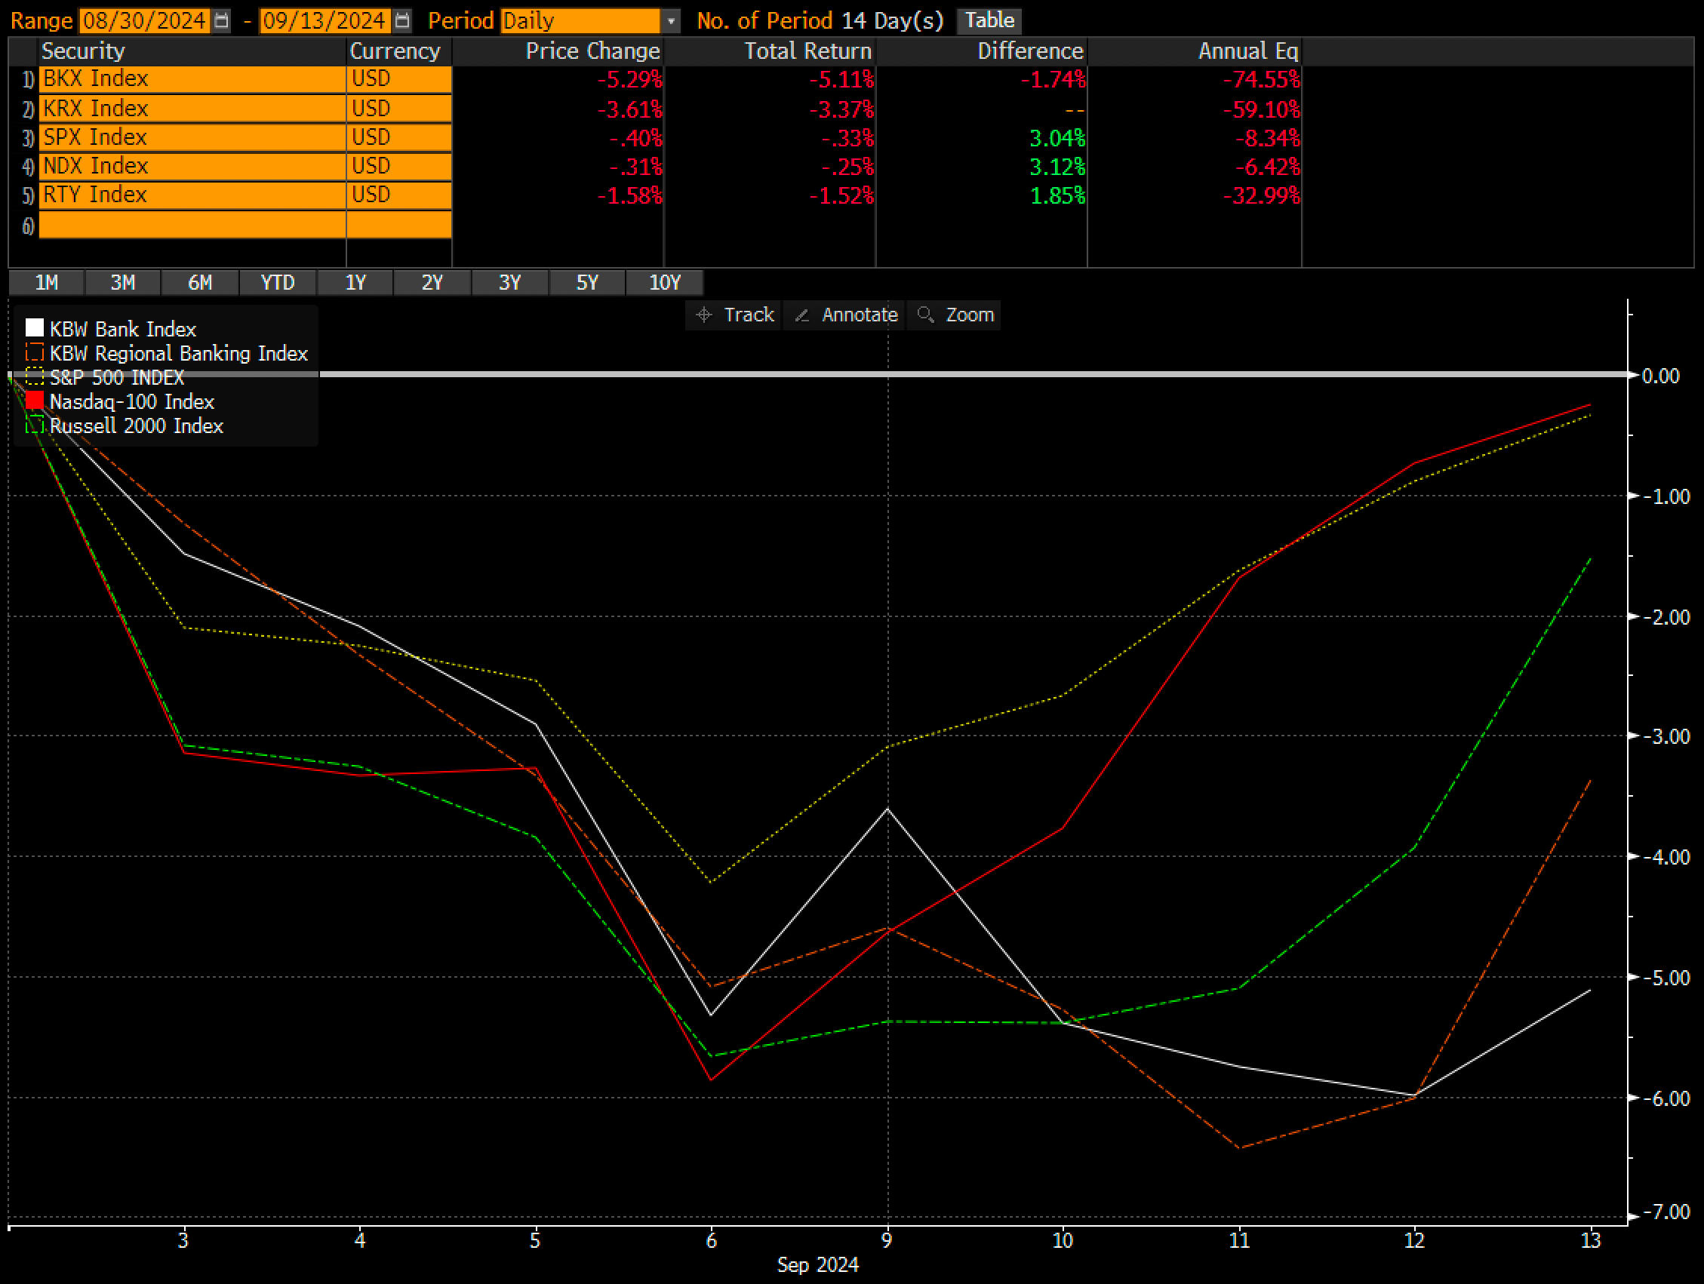Open the end date calendar picker icon
Image resolution: width=1704 pixels, height=1284 pixels.
tap(402, 21)
